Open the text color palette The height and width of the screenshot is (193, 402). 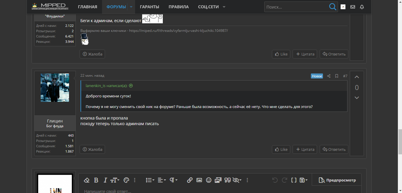pyautogui.click(x=126, y=180)
